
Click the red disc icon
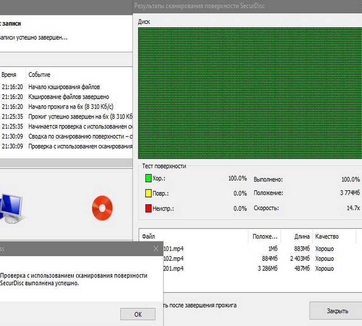(x=102, y=207)
